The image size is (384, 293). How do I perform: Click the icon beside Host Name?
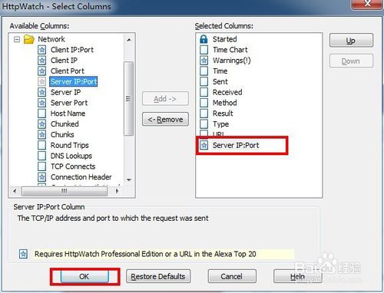coord(41,114)
